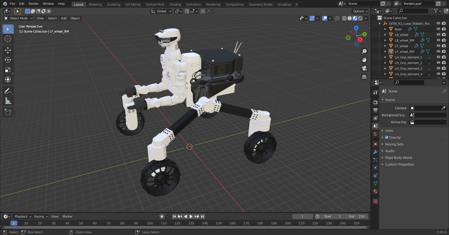
Task: Click the Pan view hand icon
Action: point(364,60)
